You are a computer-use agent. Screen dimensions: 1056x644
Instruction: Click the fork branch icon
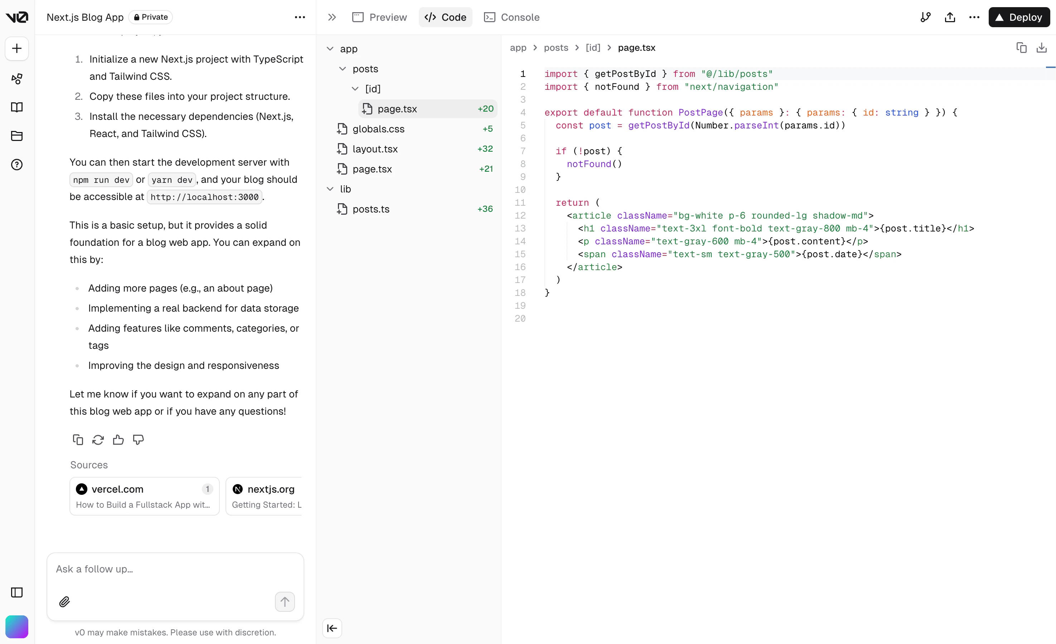pyautogui.click(x=925, y=17)
